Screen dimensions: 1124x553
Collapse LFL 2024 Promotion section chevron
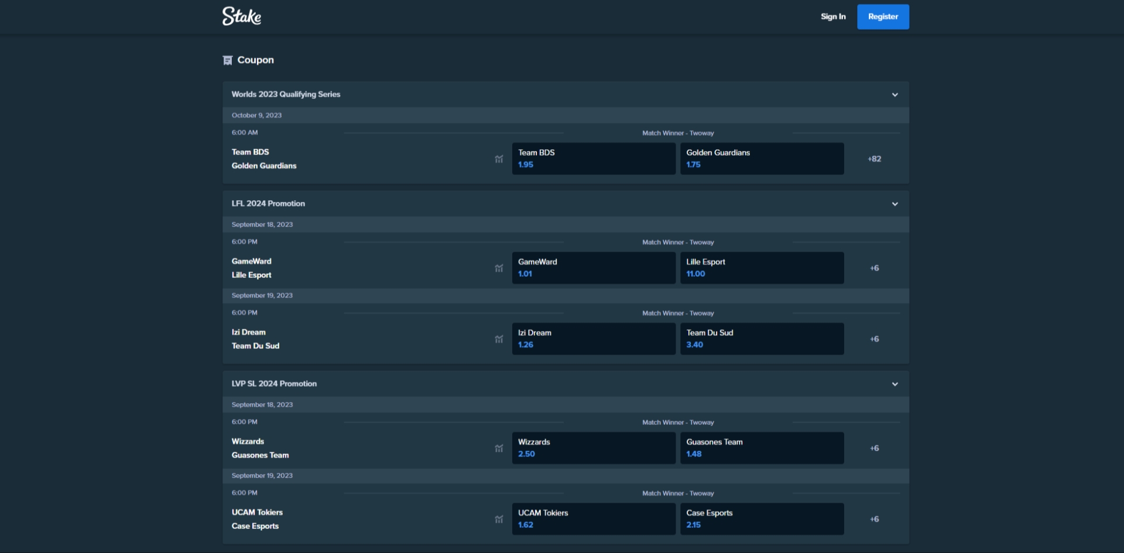pyautogui.click(x=895, y=204)
